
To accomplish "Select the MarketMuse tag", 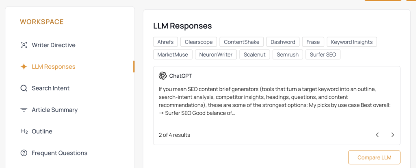I will click(x=173, y=55).
